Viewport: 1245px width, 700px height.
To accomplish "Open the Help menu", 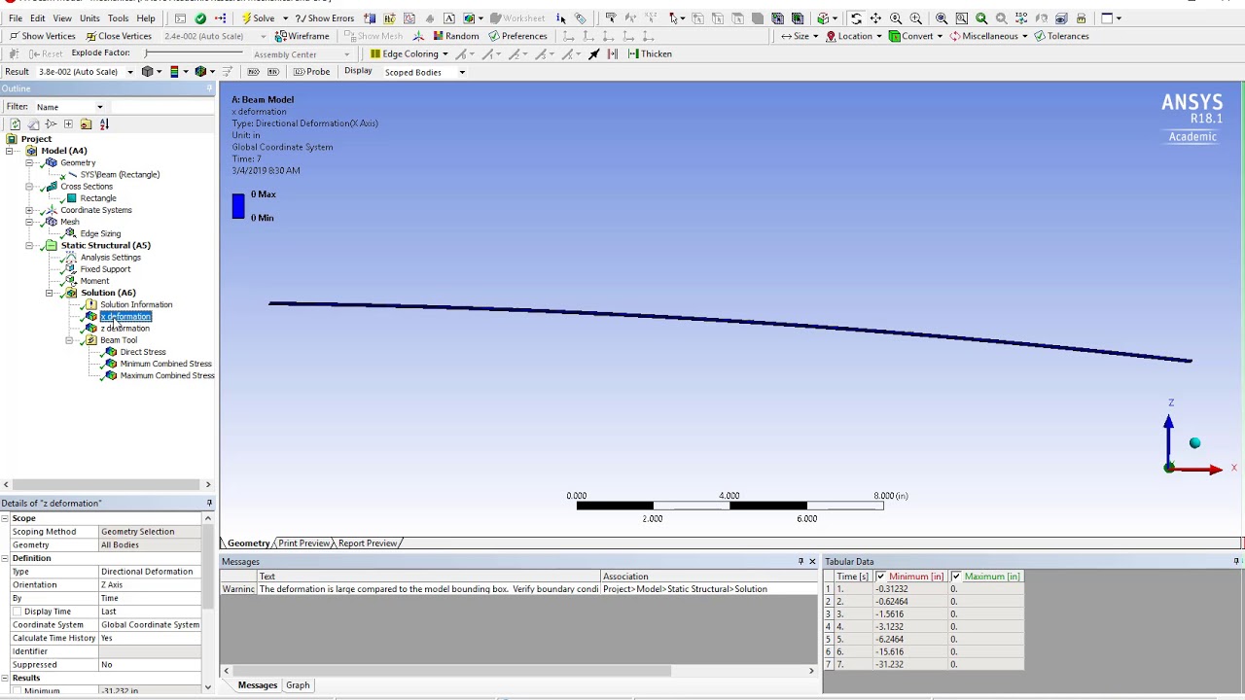I will point(146,18).
